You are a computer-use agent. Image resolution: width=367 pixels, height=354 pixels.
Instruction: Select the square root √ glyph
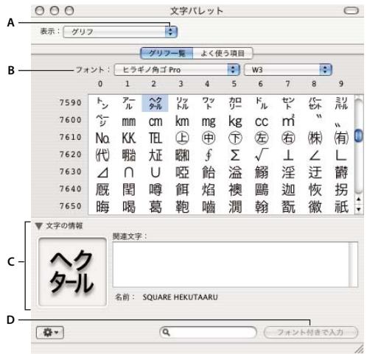tap(262, 155)
